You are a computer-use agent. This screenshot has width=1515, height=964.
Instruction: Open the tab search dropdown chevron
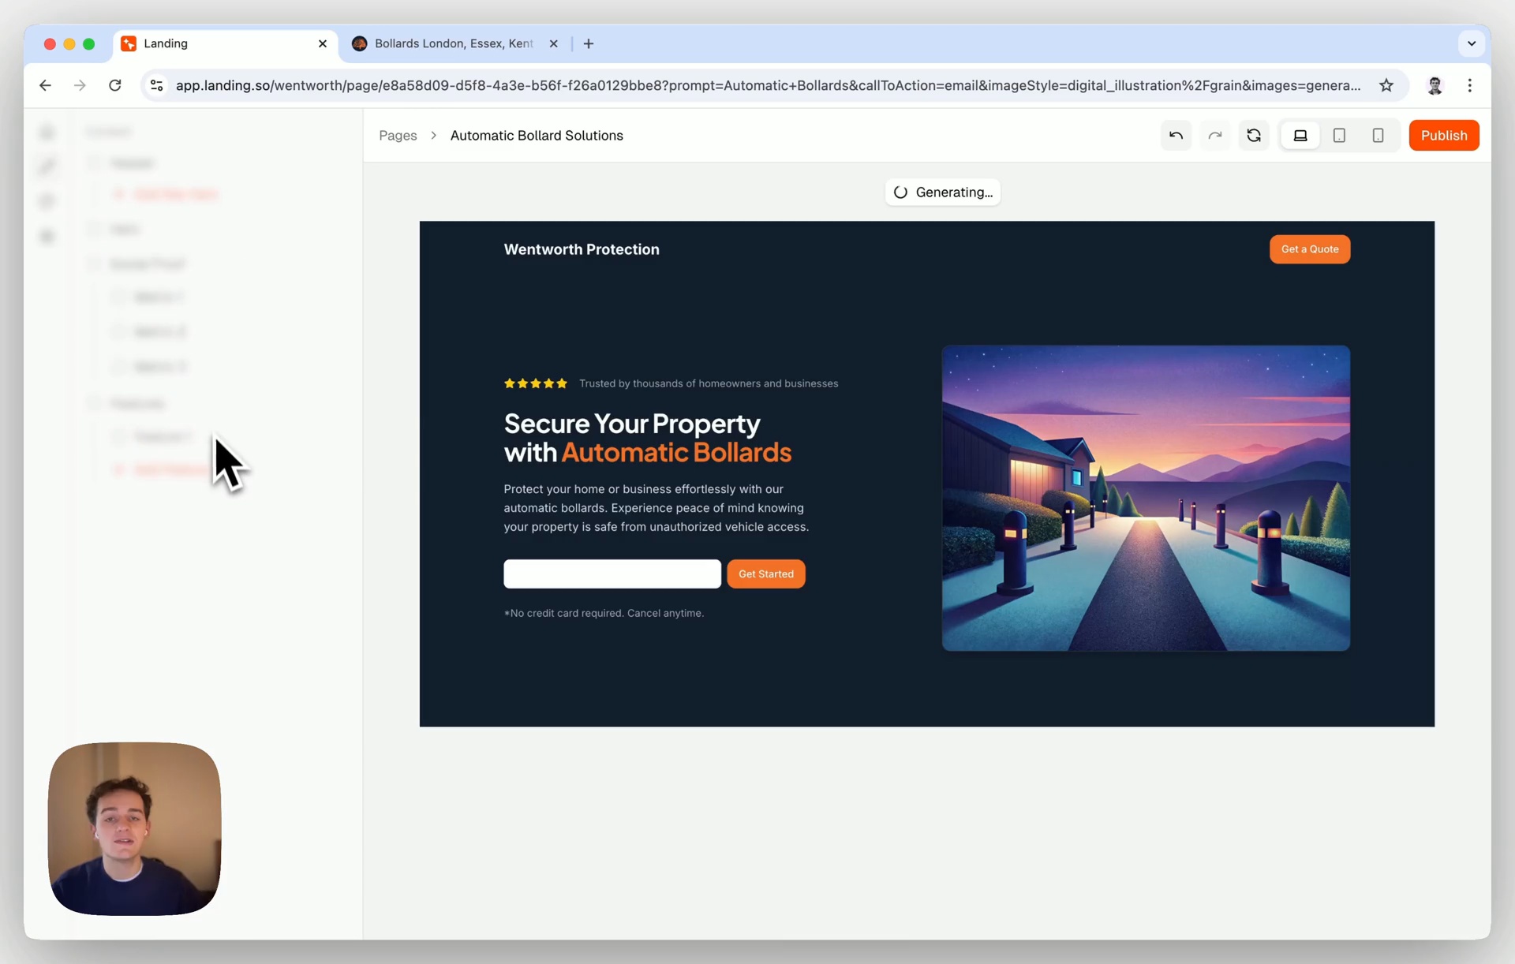[1471, 43]
